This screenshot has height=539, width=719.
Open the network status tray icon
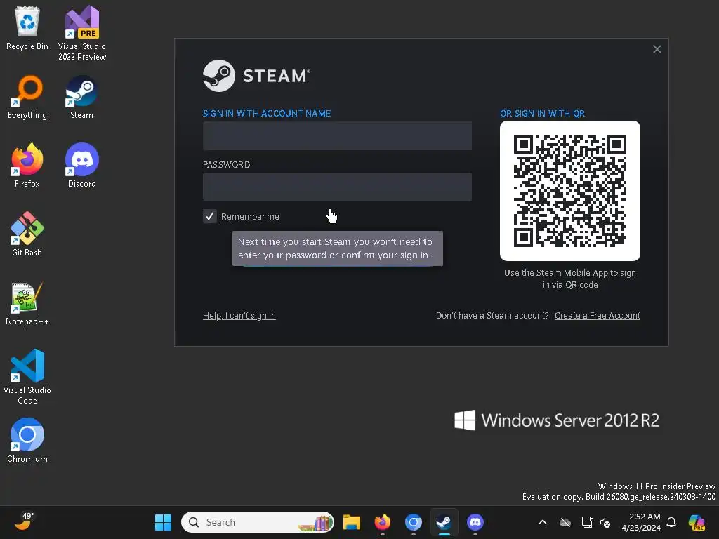click(x=587, y=522)
